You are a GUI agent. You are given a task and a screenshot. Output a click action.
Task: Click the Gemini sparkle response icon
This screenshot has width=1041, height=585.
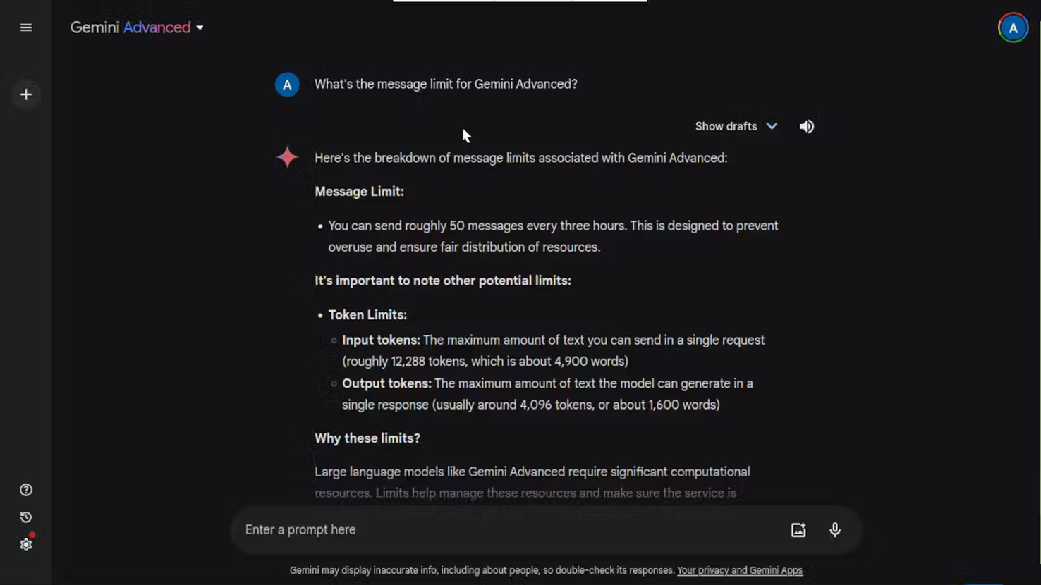point(287,157)
